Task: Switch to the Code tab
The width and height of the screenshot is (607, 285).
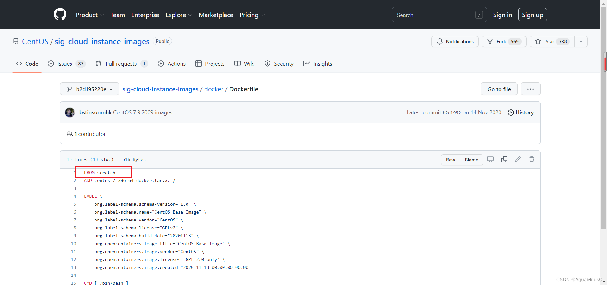Action: pyautogui.click(x=27, y=64)
